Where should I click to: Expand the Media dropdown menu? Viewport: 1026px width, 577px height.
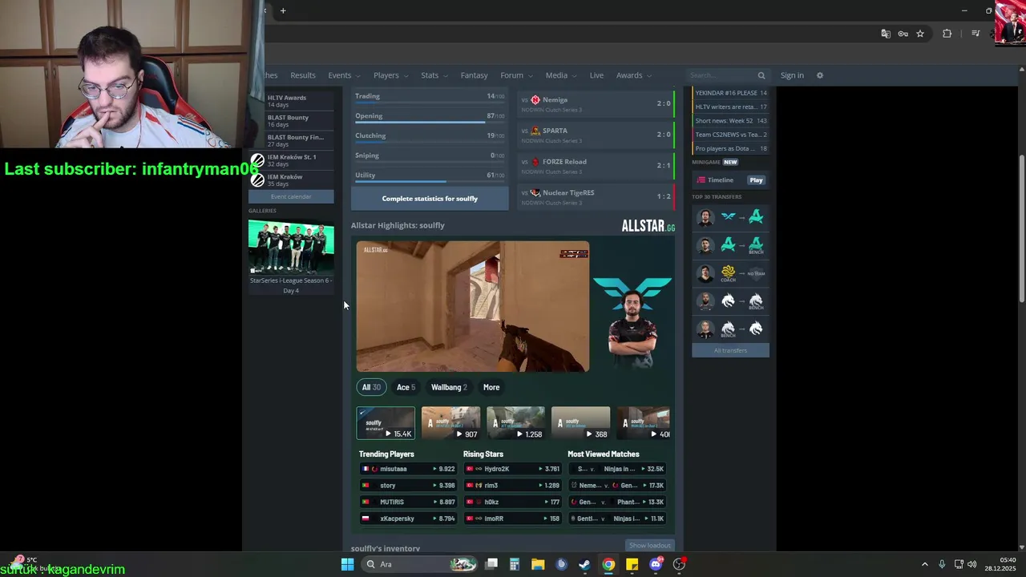pos(560,75)
